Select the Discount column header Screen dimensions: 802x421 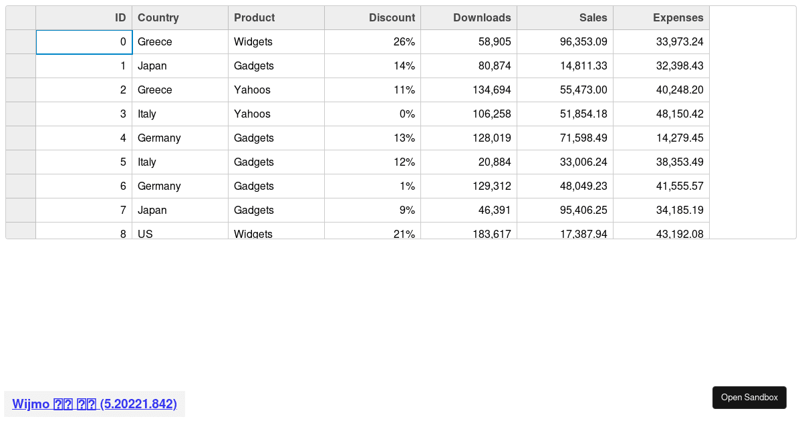point(373,18)
